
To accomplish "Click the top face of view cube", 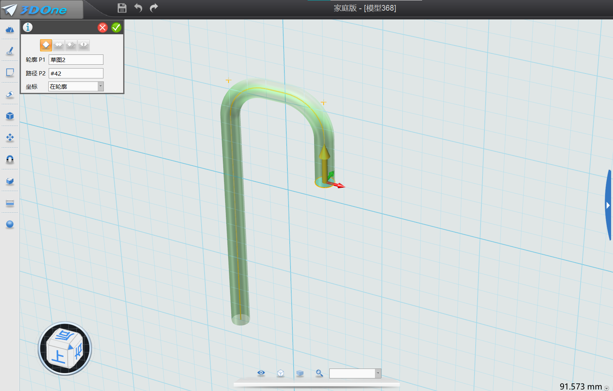I will 65,335.
